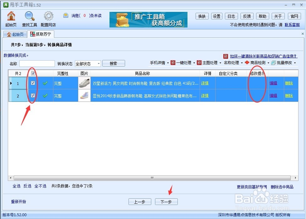Image resolution: width=306 pixels, height=219 pixels.
Task: Click the 联系客服 link
Action: click(292, 25)
